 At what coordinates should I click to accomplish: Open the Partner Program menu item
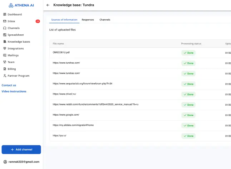[x=18, y=76]
